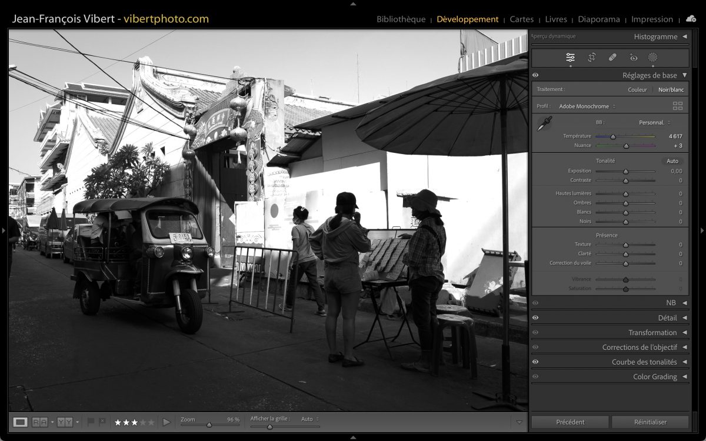Start the slideshow play button

click(x=166, y=422)
